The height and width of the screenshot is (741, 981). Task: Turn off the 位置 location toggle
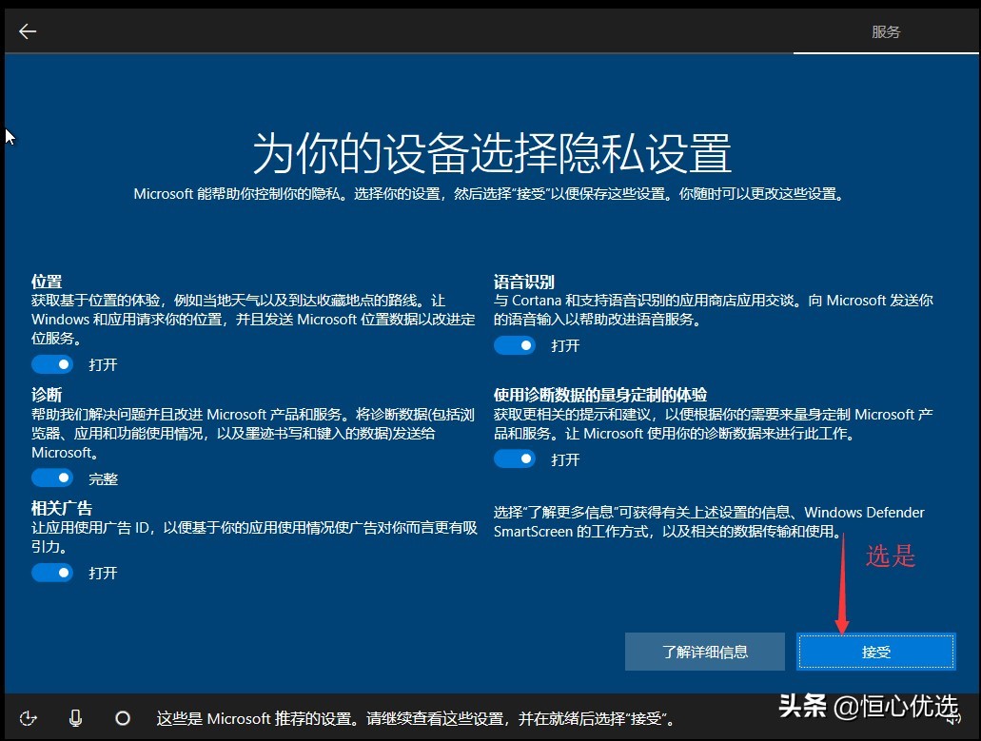coord(52,364)
